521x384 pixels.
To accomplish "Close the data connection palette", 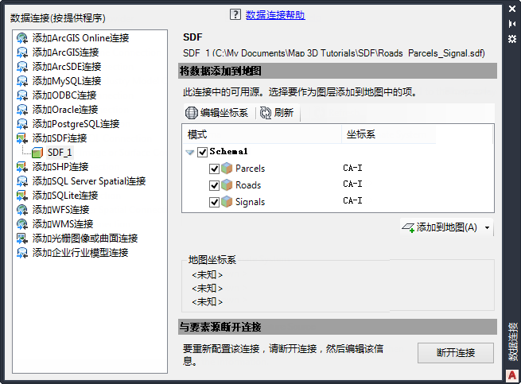I will (x=512, y=9).
